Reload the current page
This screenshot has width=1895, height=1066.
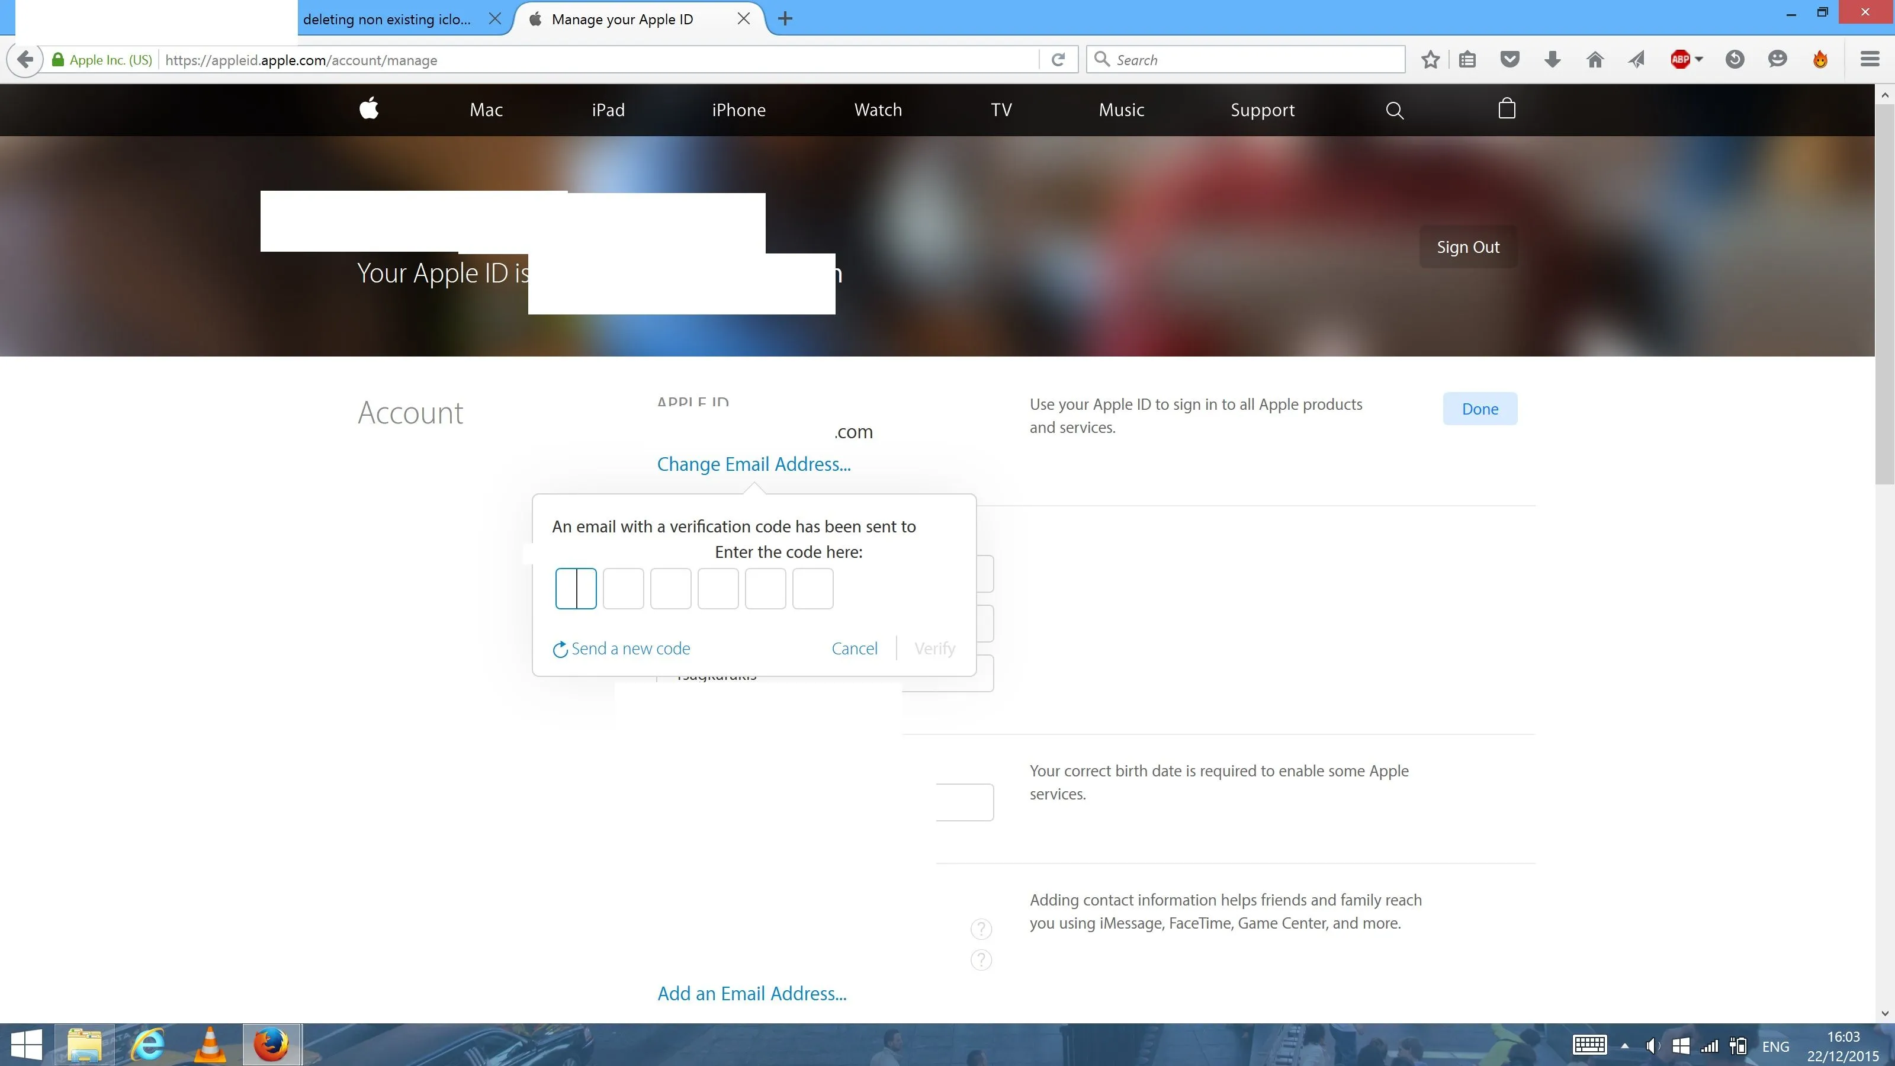point(1058,60)
